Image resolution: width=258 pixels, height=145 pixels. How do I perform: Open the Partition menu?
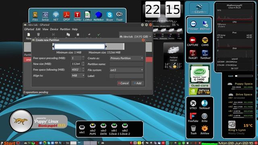click(x=65, y=29)
